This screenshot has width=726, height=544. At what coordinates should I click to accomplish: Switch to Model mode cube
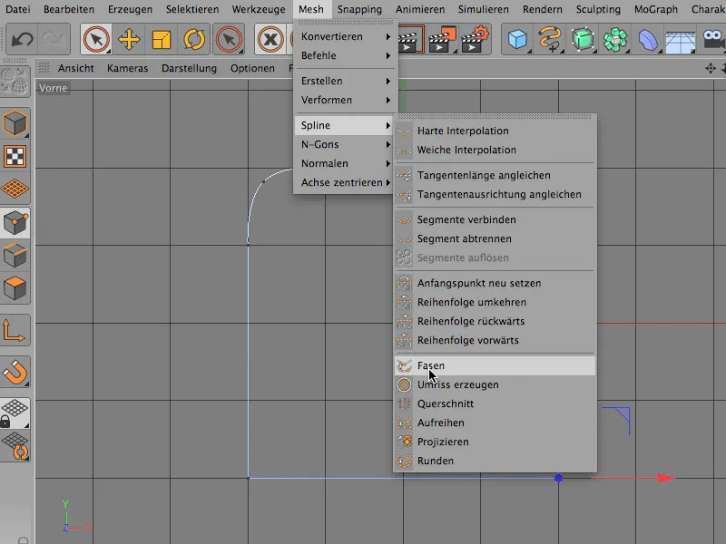point(15,123)
